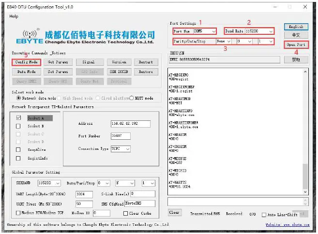Viewport: 318px width, 234px height.
Task: Select the Socket A label
Action: 40,118
